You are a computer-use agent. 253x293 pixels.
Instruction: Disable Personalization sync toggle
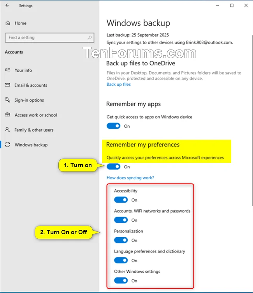[121, 240]
